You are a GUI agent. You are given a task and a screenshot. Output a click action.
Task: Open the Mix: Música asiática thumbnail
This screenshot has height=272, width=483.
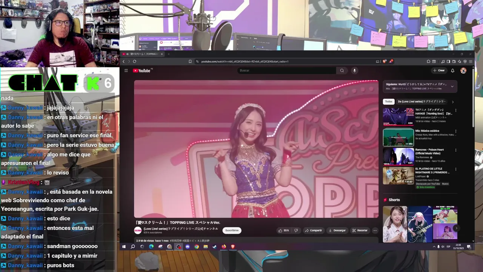398,137
